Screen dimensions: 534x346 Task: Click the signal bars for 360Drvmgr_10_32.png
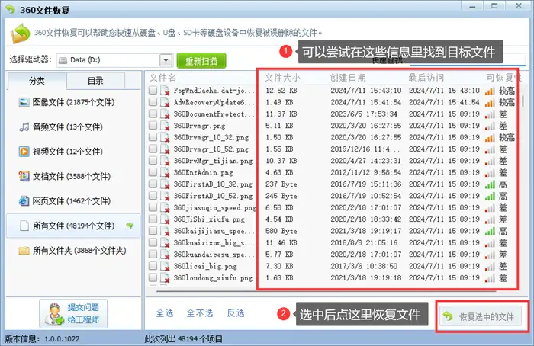click(490, 137)
